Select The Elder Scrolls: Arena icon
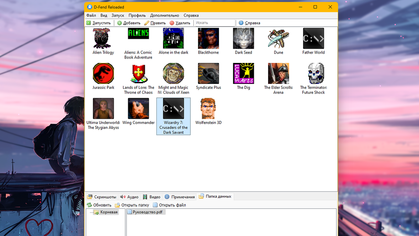 (x=279, y=73)
